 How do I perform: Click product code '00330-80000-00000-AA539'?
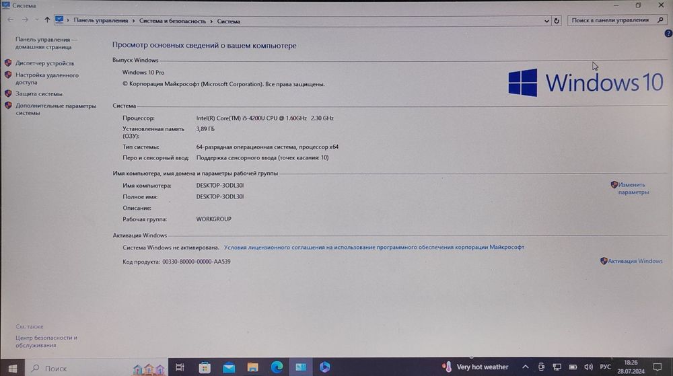pyautogui.click(x=196, y=261)
